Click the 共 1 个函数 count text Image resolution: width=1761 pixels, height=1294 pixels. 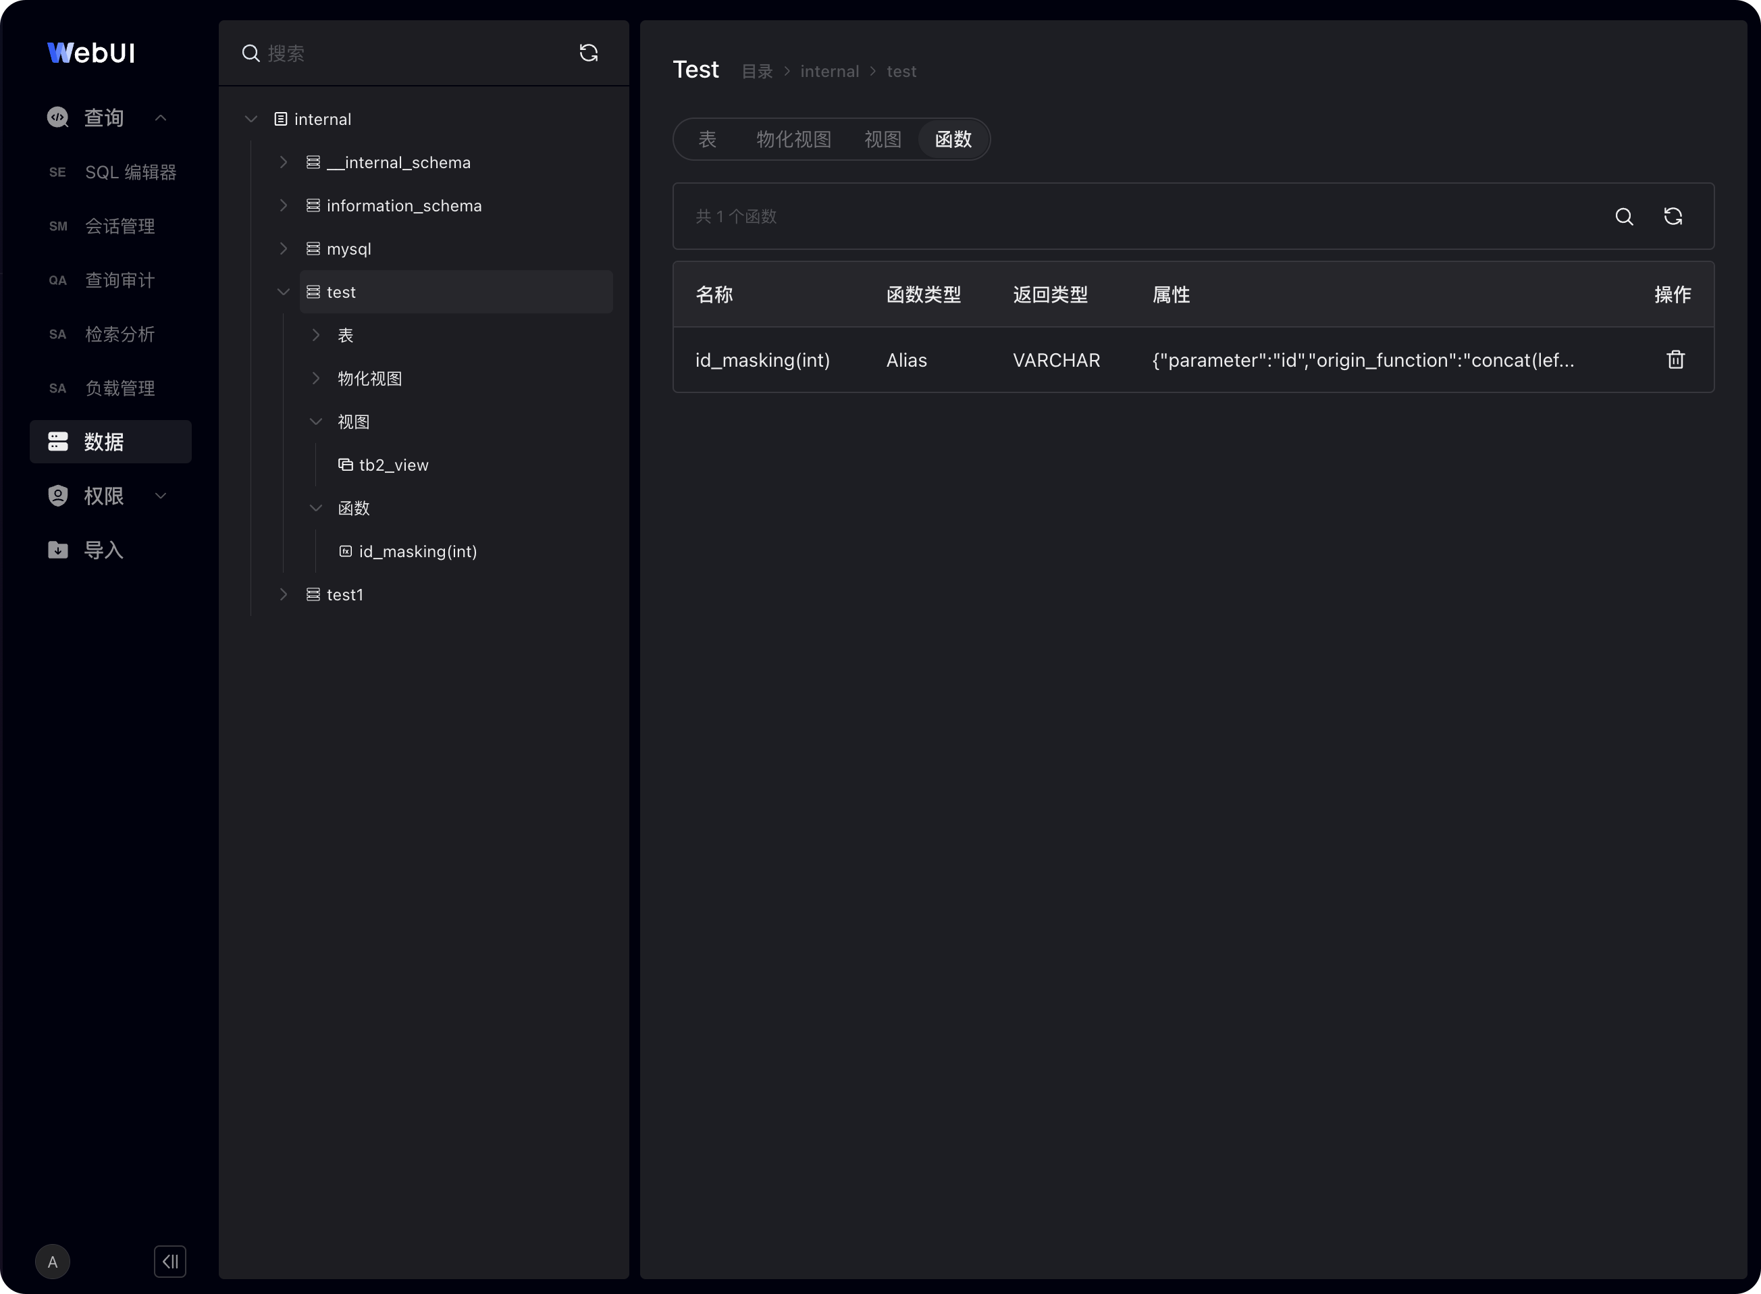coord(736,216)
